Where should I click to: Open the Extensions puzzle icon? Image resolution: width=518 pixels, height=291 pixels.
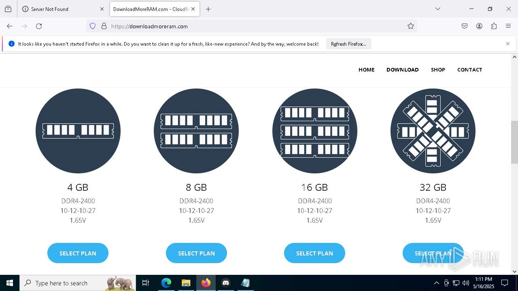pyautogui.click(x=494, y=26)
